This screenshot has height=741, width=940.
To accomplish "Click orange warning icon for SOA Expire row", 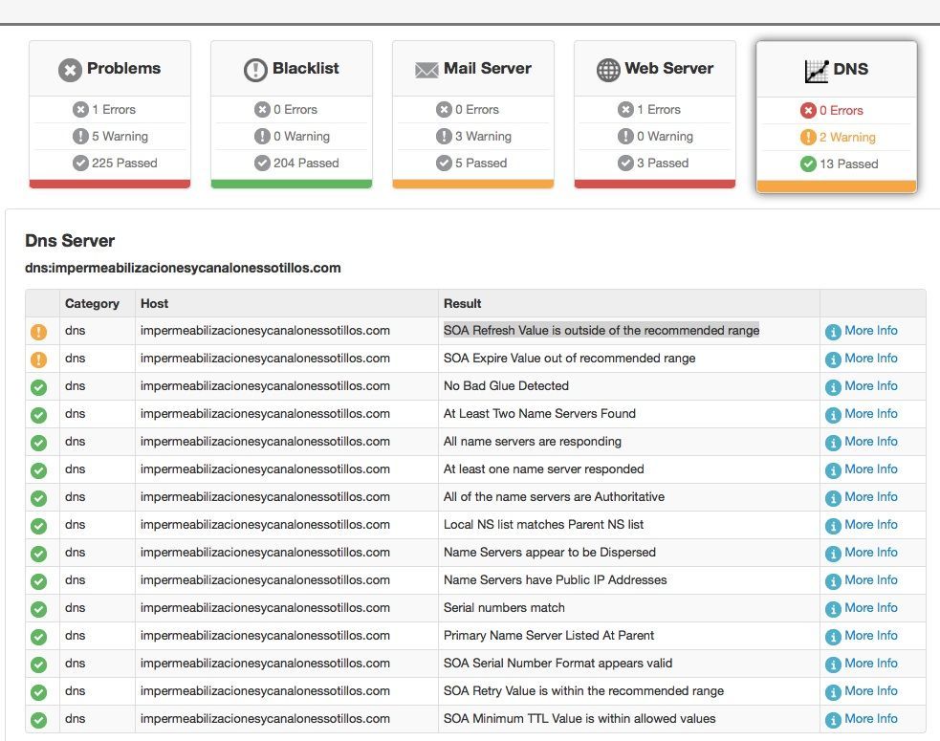I will pyautogui.click(x=39, y=360).
